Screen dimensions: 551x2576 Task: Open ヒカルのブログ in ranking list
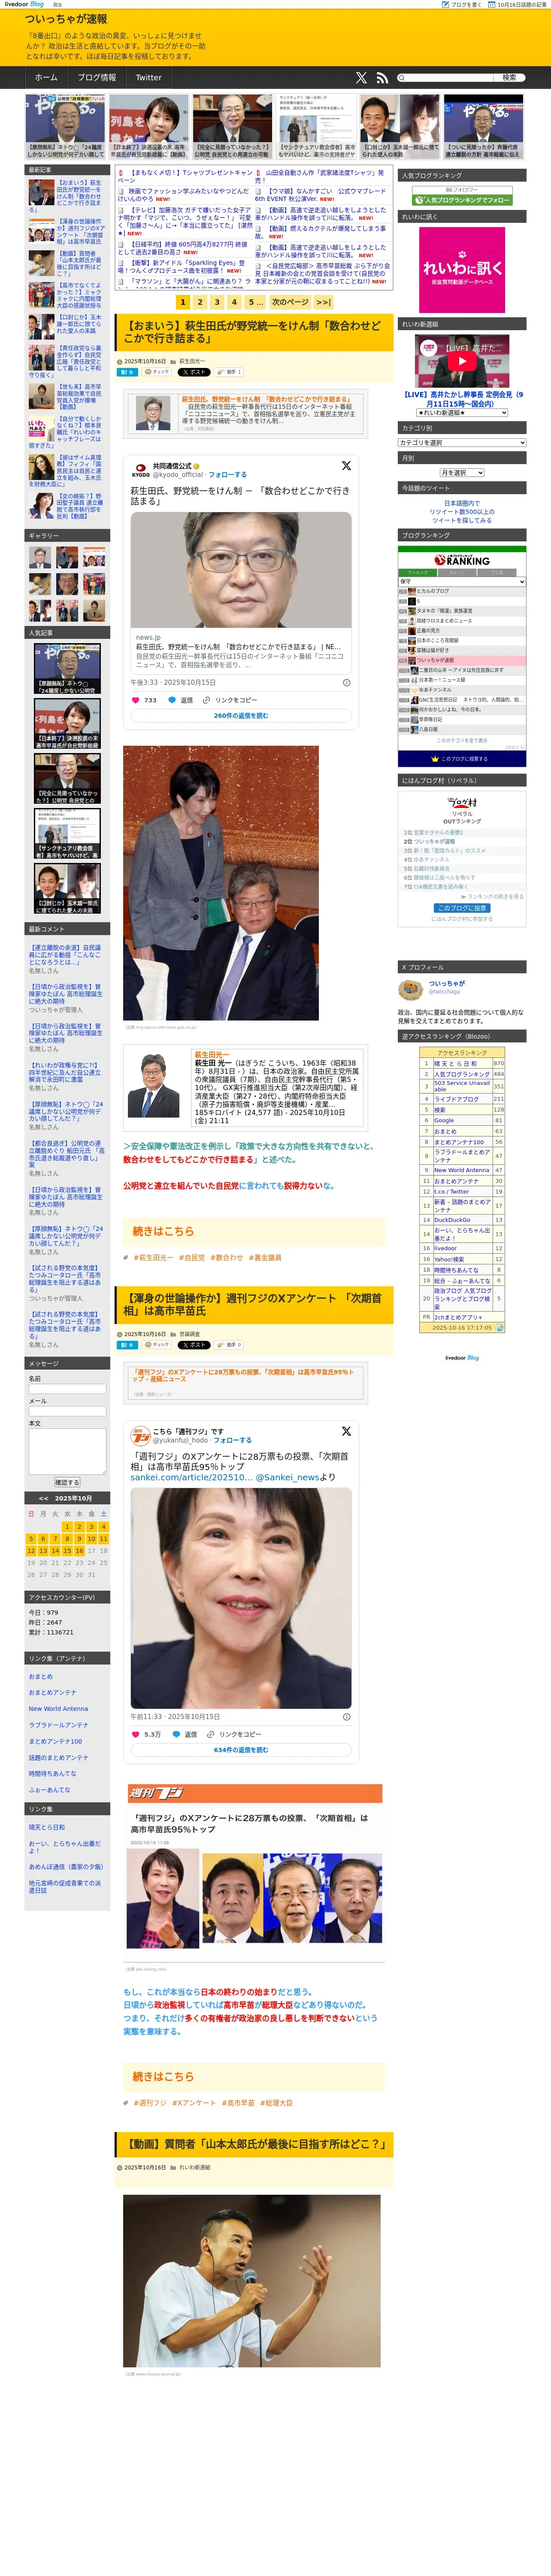pos(433,591)
